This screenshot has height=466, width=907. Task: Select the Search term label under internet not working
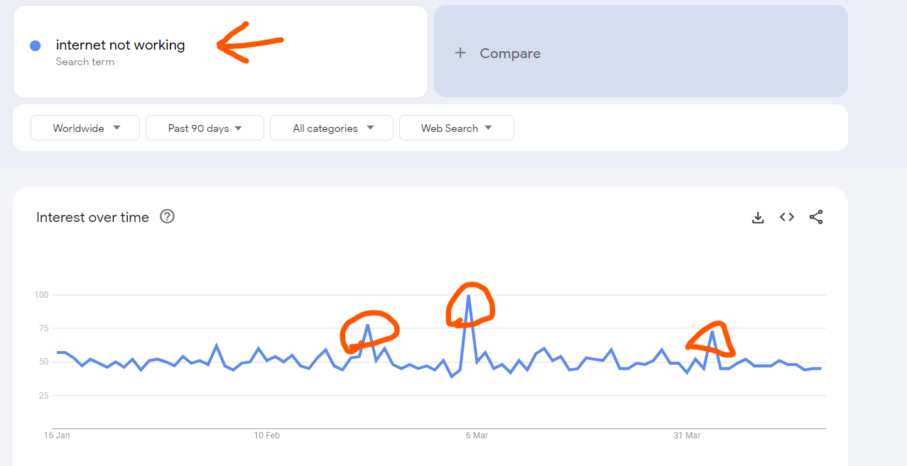coord(85,62)
